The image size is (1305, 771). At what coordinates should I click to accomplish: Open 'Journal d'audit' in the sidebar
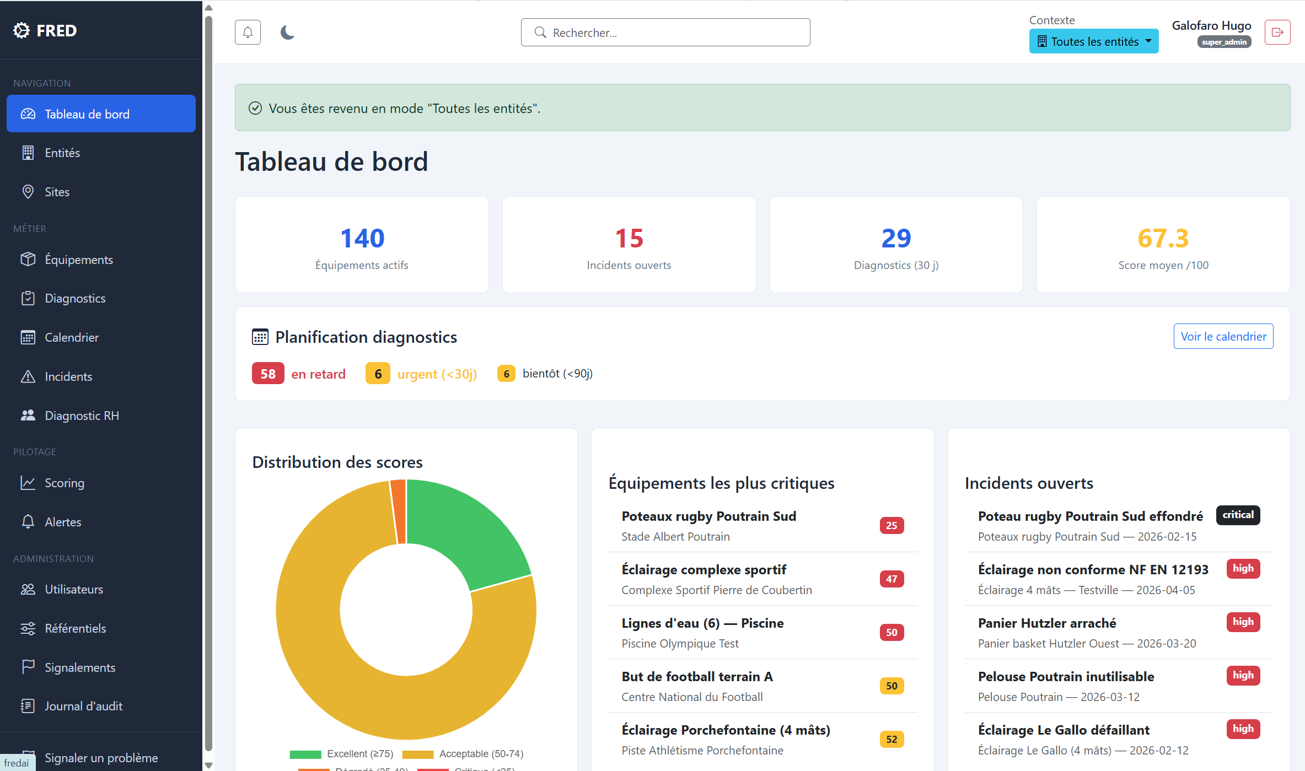[83, 706]
